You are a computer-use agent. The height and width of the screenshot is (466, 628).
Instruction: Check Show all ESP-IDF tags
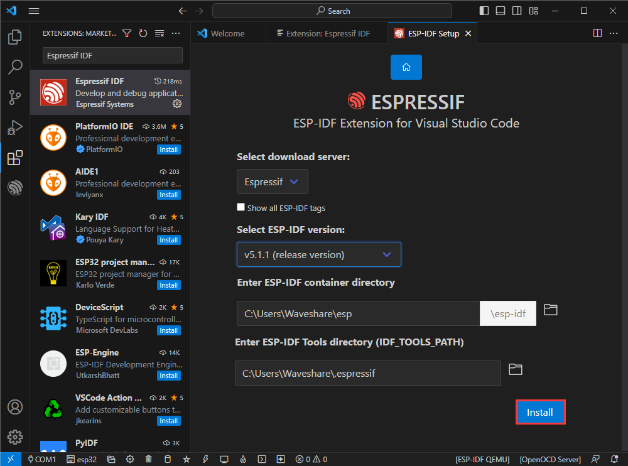(x=241, y=207)
